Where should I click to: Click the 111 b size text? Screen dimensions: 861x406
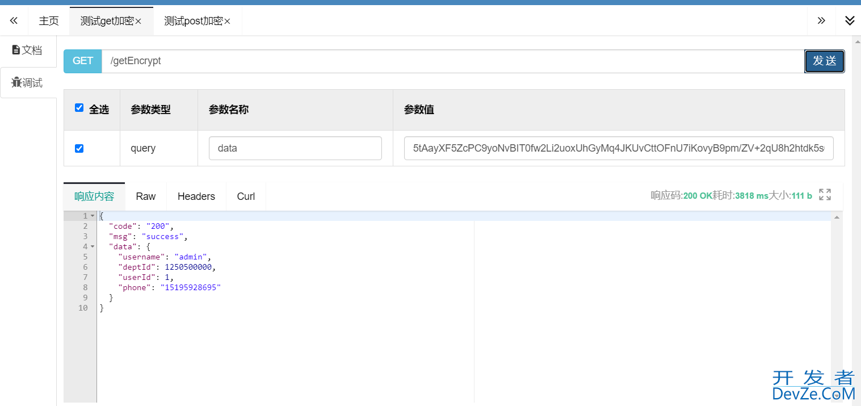[801, 196]
